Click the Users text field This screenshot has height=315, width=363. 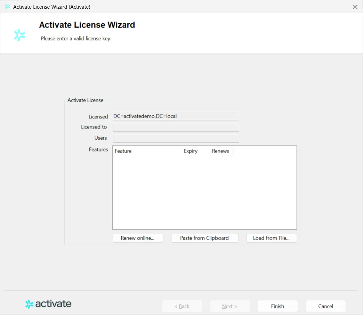coord(176,138)
